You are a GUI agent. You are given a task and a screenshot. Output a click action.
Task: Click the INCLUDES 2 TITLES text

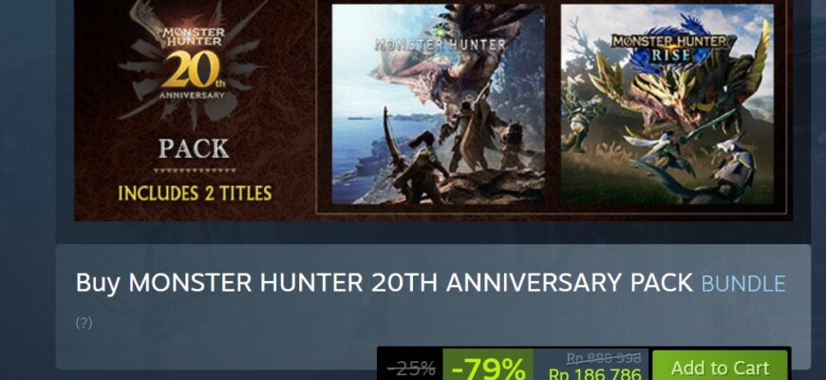click(x=195, y=194)
